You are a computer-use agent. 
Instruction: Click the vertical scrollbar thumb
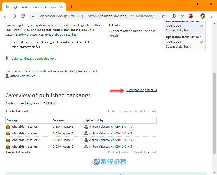point(215,113)
